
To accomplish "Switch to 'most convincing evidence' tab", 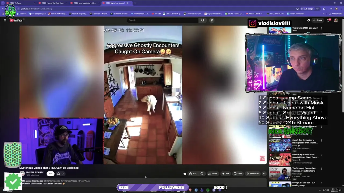I will [84, 3].
